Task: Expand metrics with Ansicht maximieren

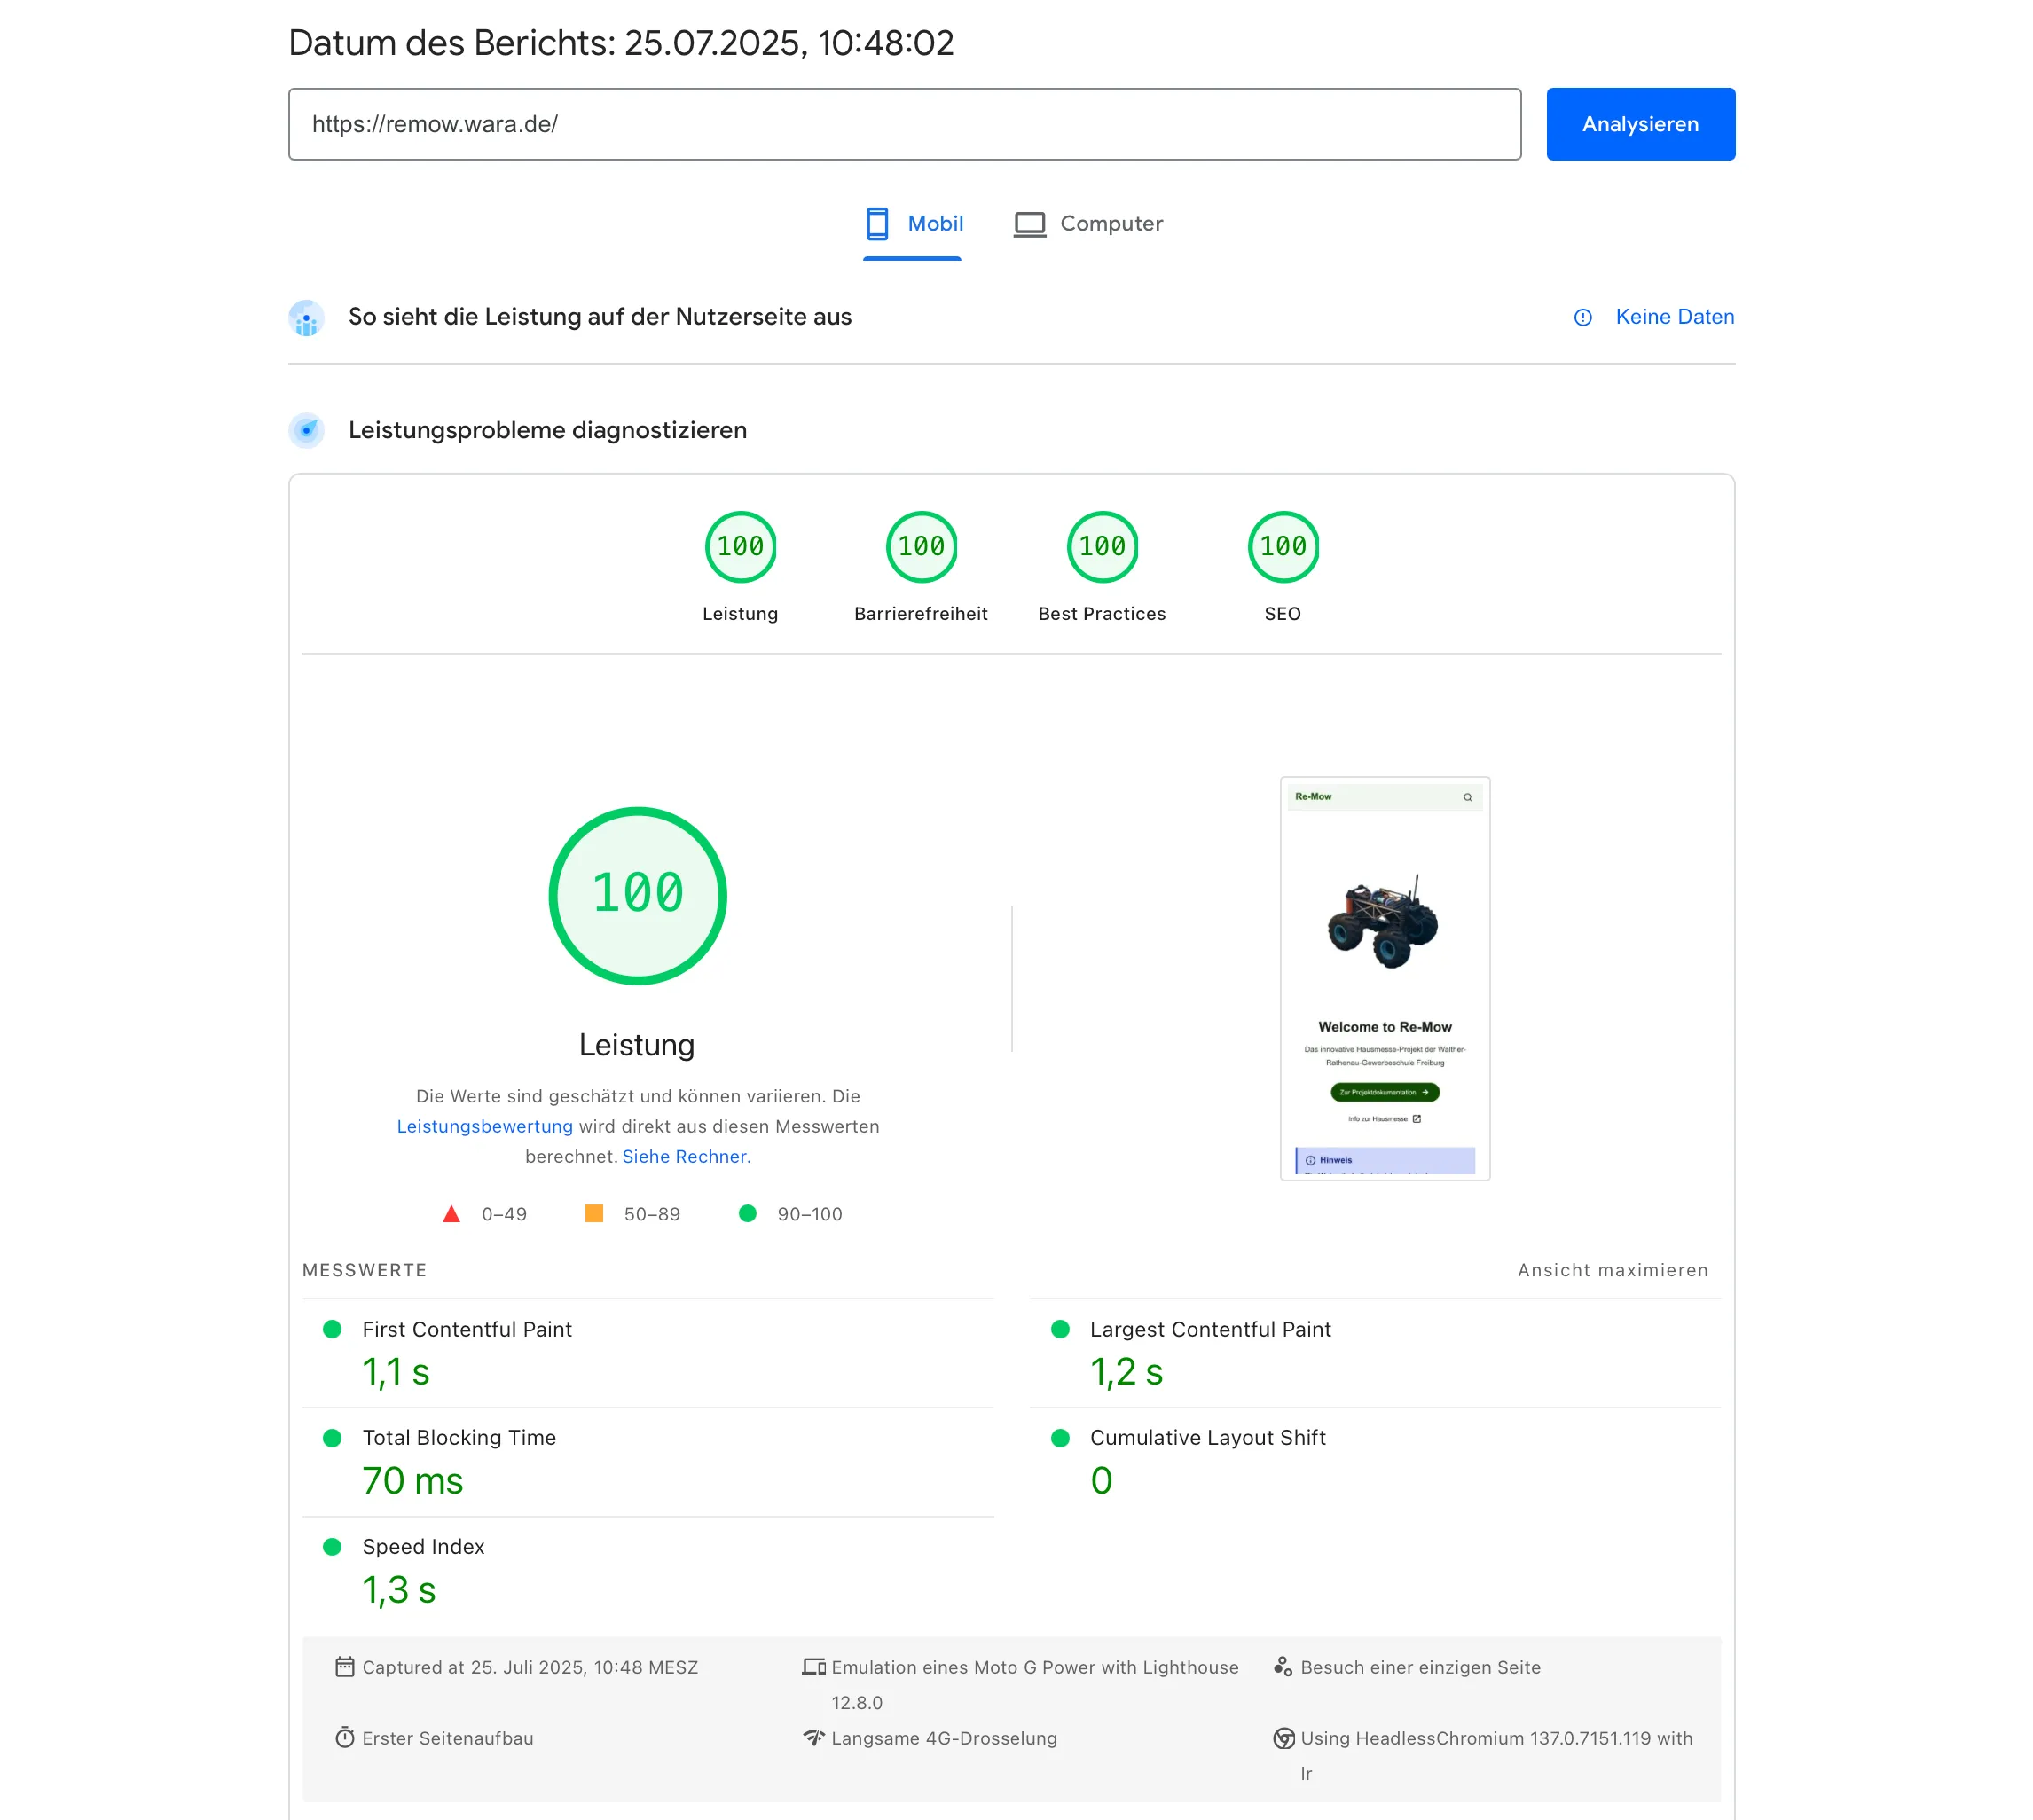Action: pos(1612,1270)
